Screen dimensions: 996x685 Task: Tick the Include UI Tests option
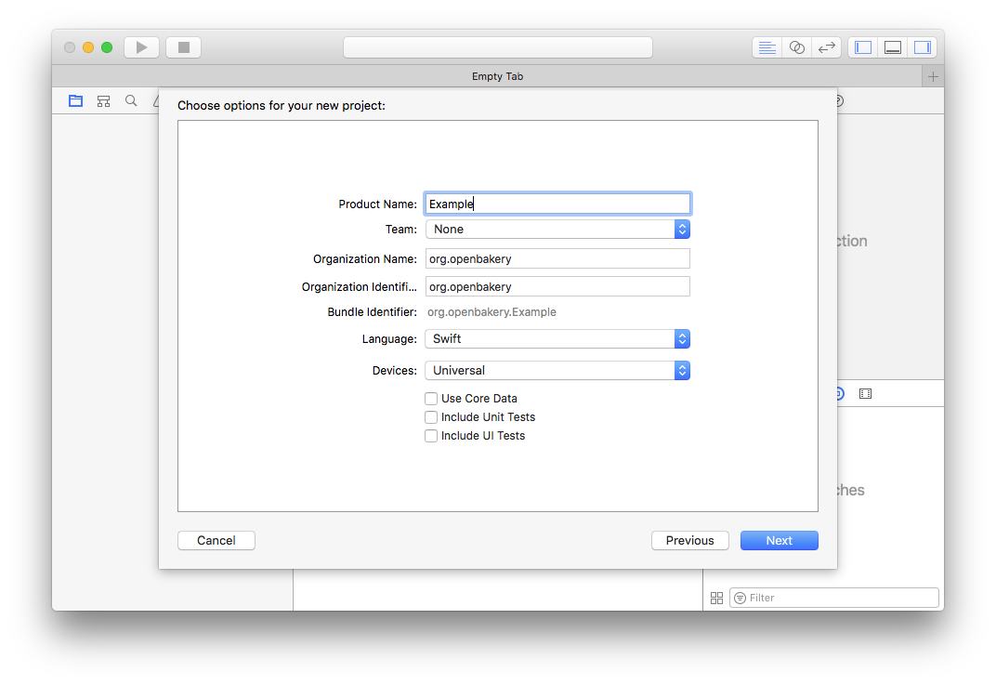431,436
